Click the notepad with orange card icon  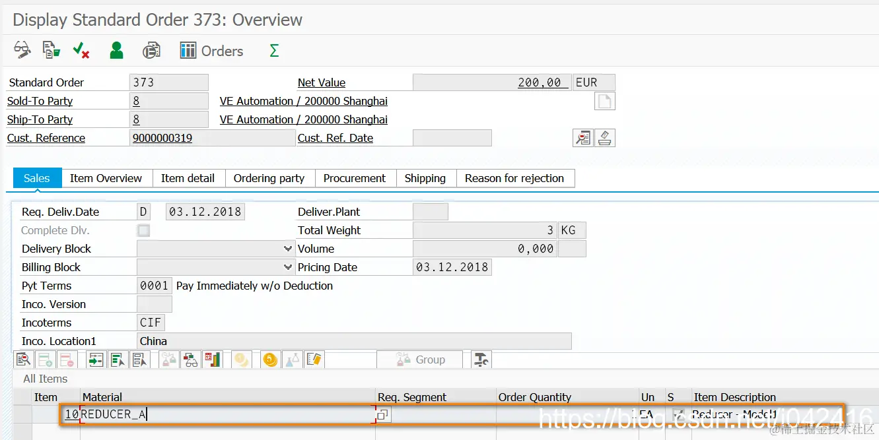click(x=314, y=360)
